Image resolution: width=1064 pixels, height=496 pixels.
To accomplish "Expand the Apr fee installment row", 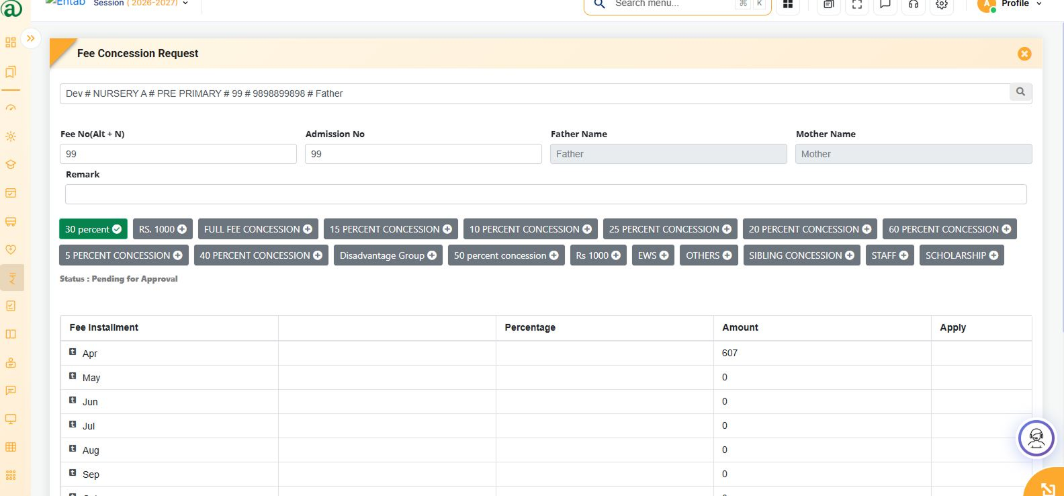I will tap(73, 352).
